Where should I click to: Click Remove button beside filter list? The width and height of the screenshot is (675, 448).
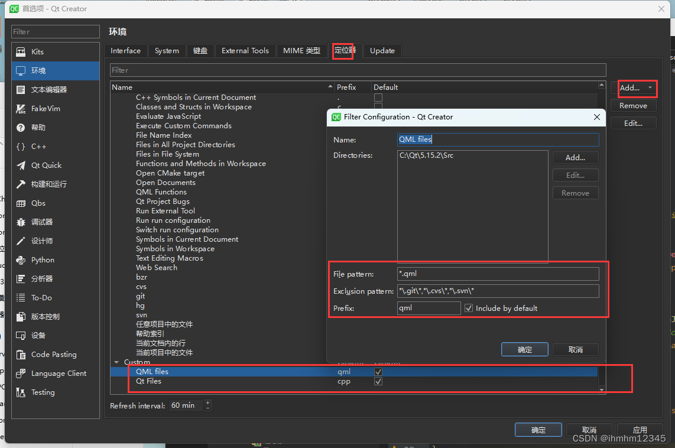tap(633, 105)
